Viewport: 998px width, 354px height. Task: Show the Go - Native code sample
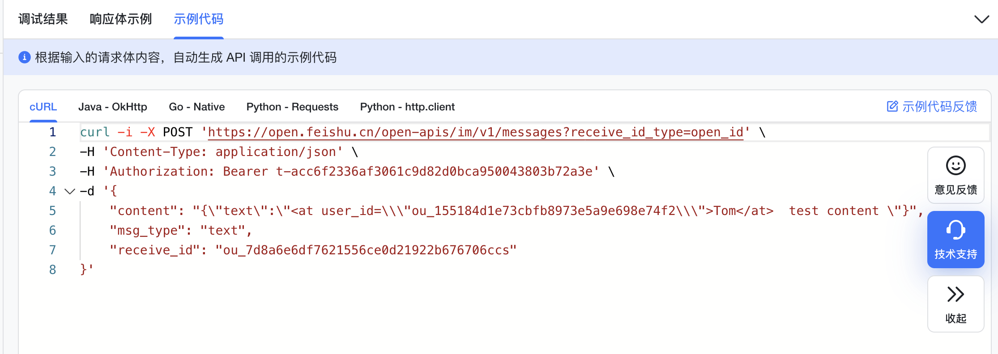(x=197, y=107)
